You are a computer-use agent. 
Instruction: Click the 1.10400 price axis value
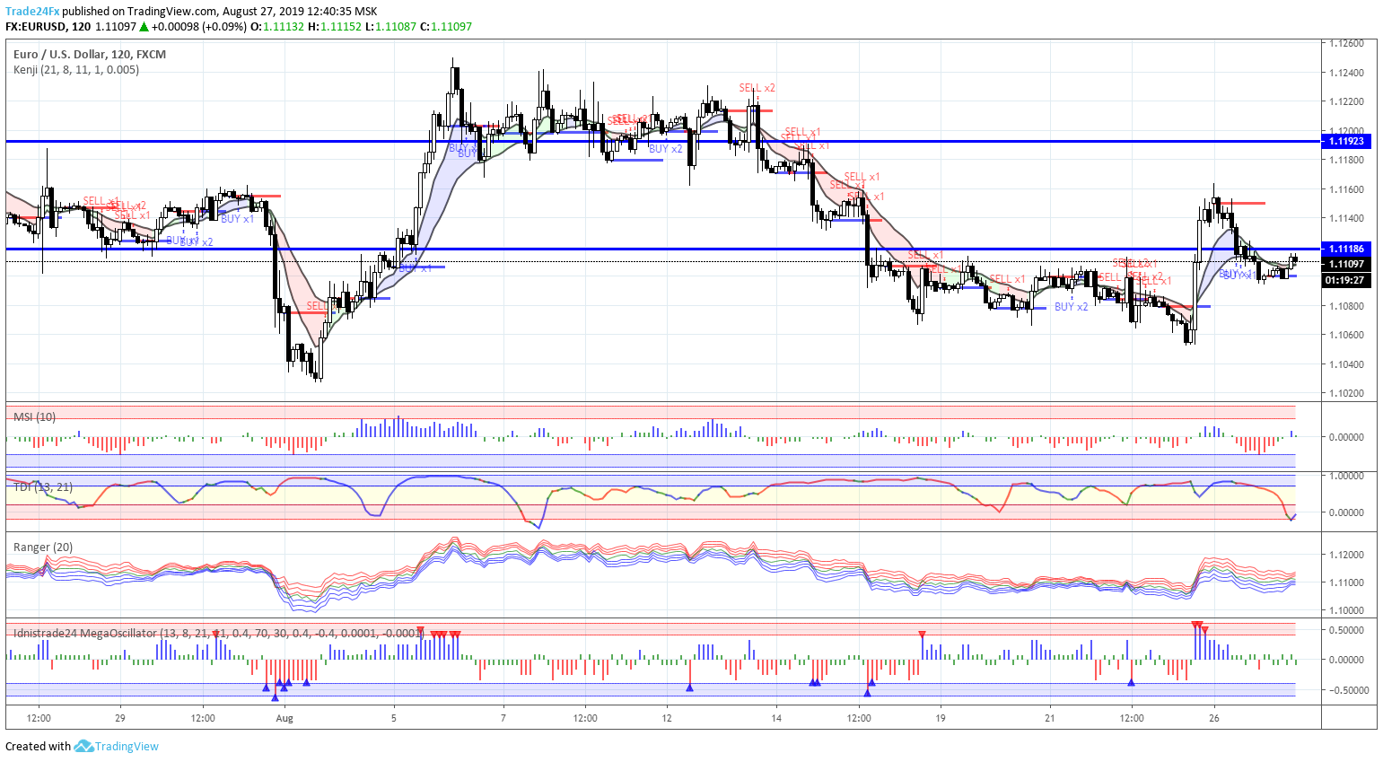pos(1346,364)
